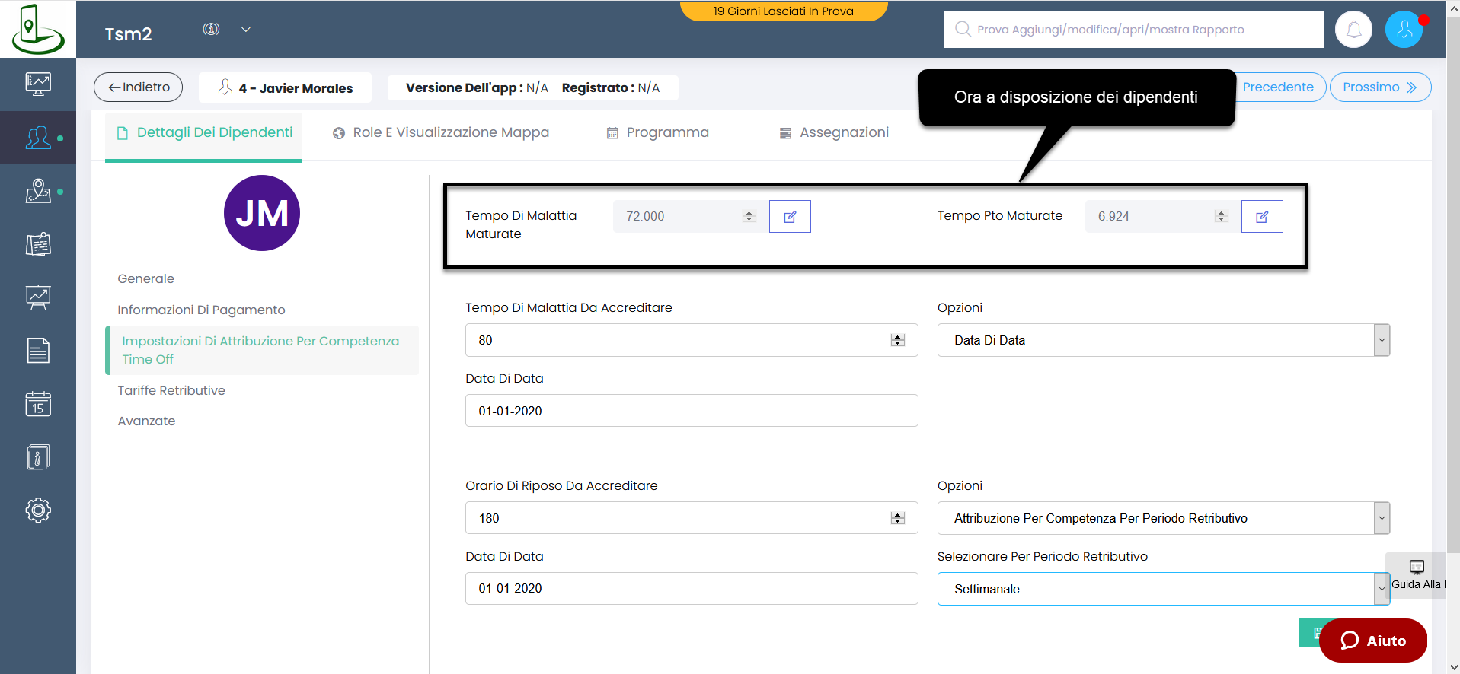Click the Tempo Di Malattia Da Accreditare stepper
Screen dimensions: 1460x674
pyautogui.click(x=897, y=340)
